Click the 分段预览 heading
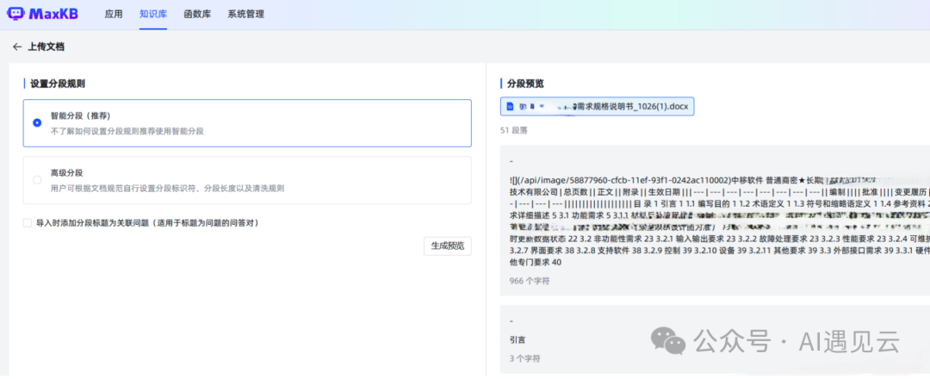 525,84
